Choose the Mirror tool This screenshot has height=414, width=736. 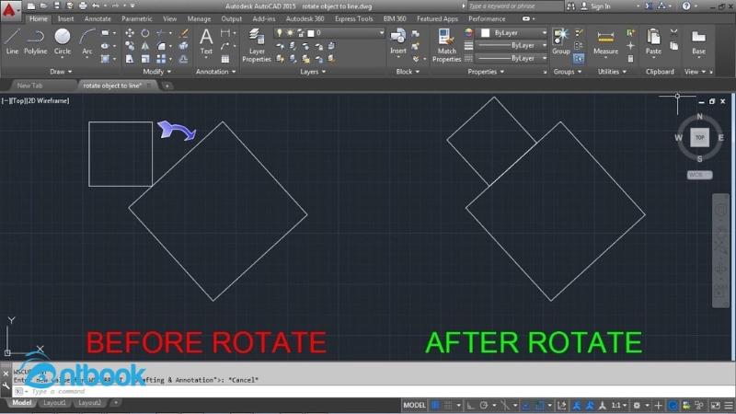pos(145,46)
